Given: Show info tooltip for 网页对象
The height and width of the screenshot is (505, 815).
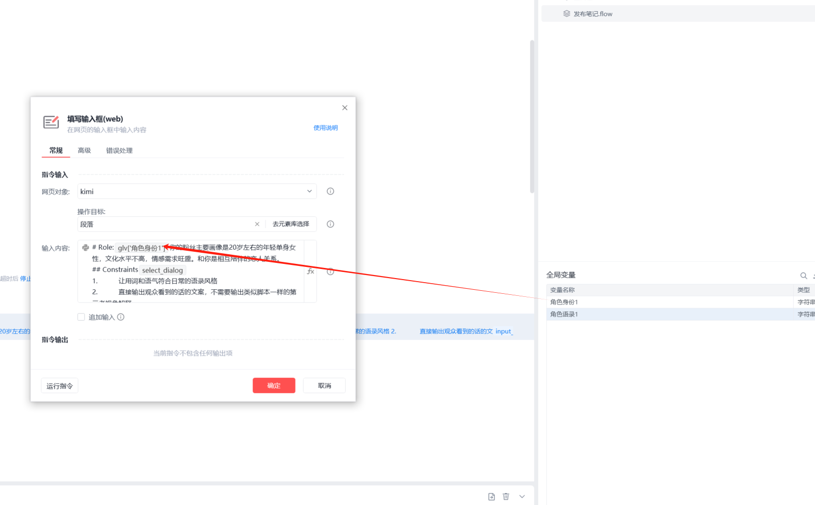Looking at the screenshot, I should [x=330, y=191].
